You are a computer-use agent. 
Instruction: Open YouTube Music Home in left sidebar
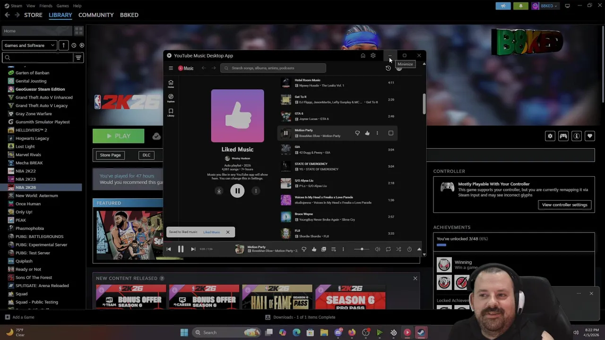171,84
